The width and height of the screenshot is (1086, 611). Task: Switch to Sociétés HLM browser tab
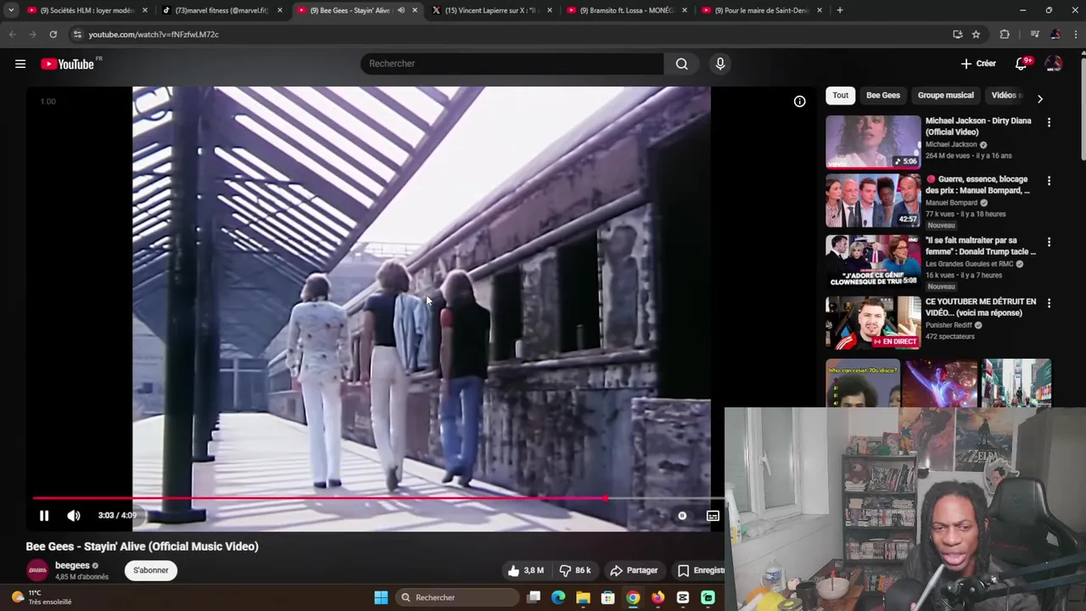[87, 10]
